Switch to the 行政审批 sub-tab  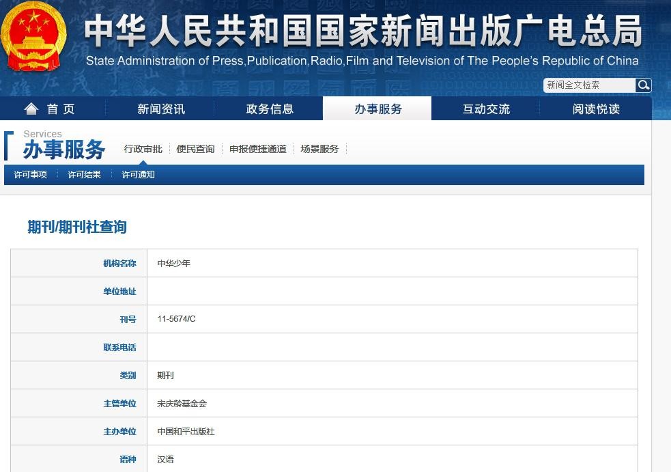pyautogui.click(x=143, y=149)
